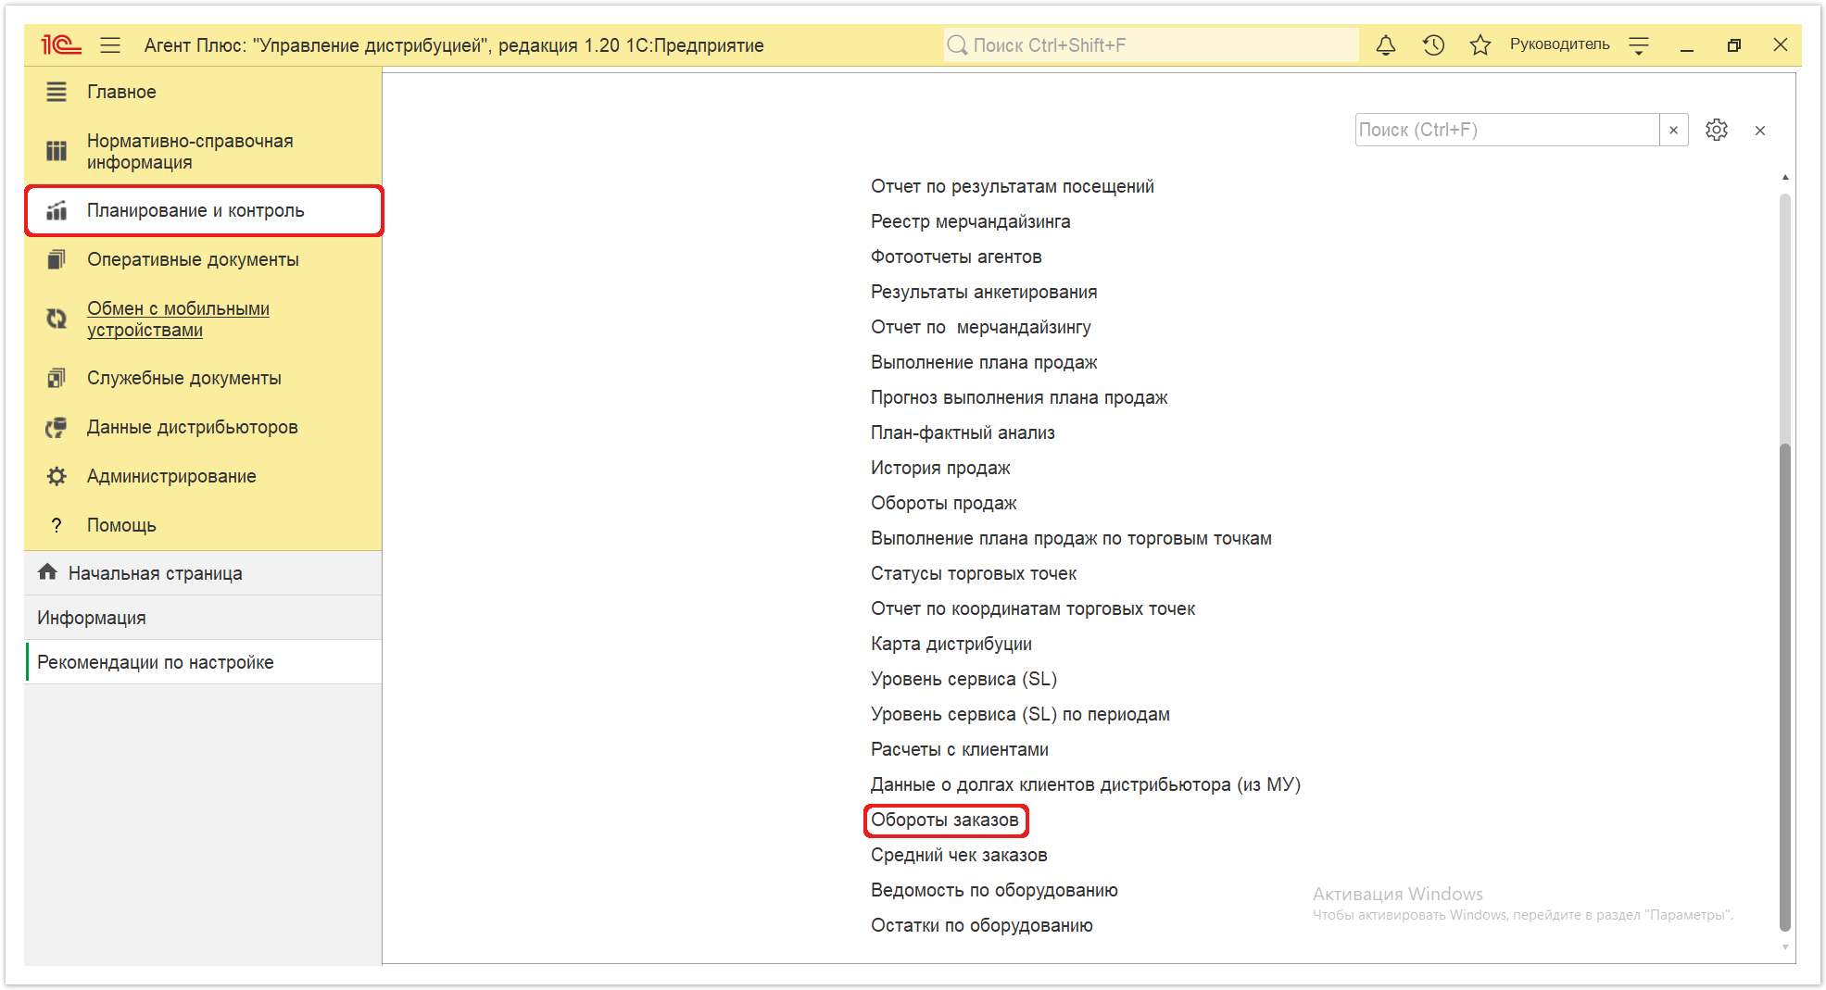Focus the global search field Ctrl+Shift+F

coord(1151,45)
